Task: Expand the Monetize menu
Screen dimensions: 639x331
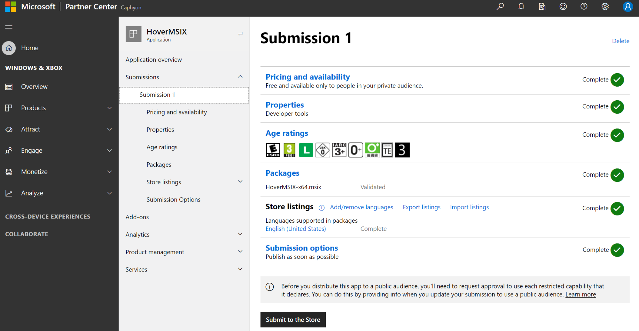Action: click(x=110, y=172)
